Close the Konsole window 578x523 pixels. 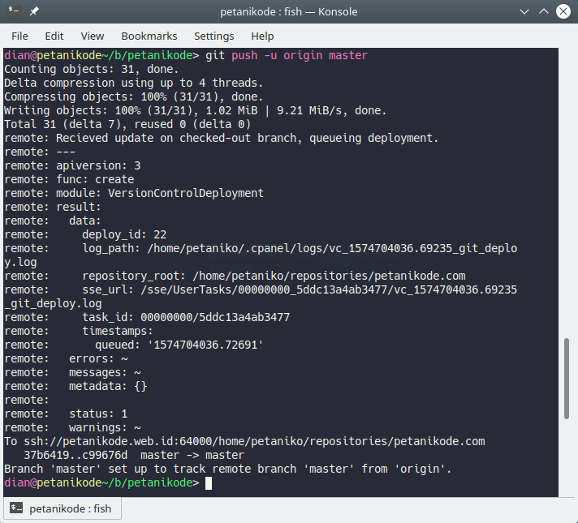coord(562,12)
